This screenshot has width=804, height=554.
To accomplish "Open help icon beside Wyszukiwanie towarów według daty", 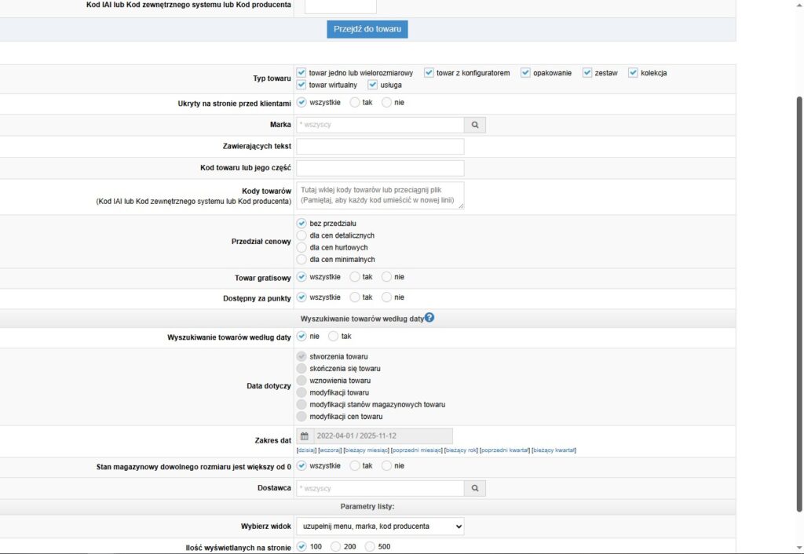I will pos(429,318).
